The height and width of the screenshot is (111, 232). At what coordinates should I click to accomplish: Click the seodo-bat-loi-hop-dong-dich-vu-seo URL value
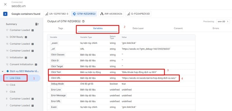[x=149, y=78]
